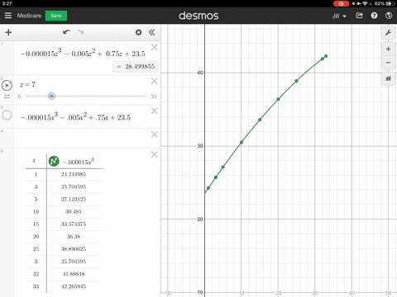The image size is (397, 297).
Task: Click the cubic formula in expression 3
Action: pos(75,116)
